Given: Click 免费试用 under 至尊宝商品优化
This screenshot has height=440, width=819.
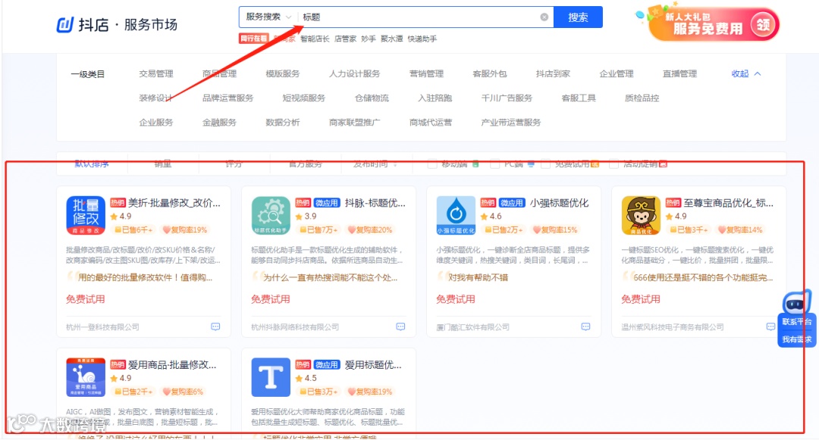Looking at the screenshot, I should 640,299.
